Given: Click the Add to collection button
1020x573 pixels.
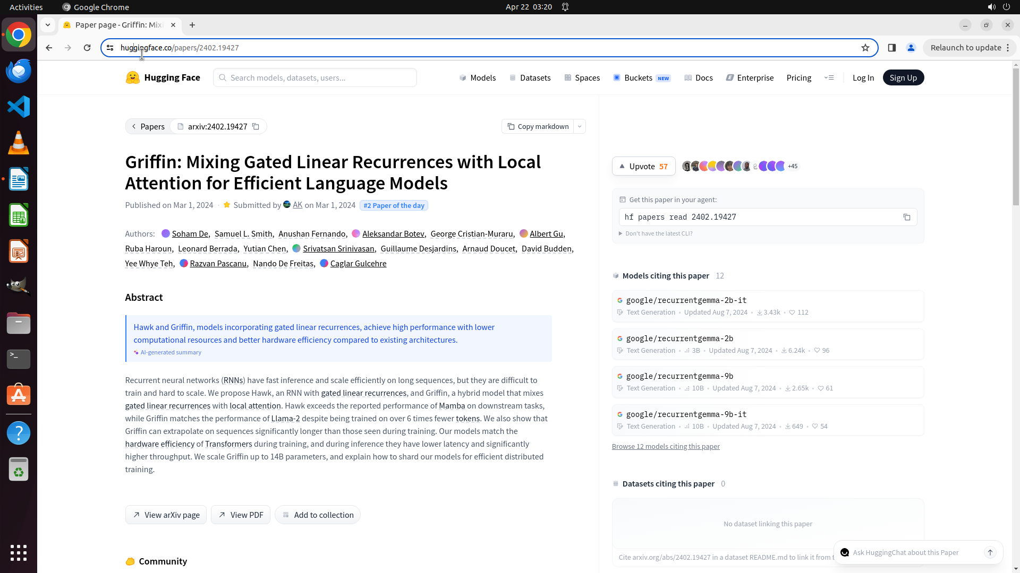Looking at the screenshot, I should coord(318,515).
